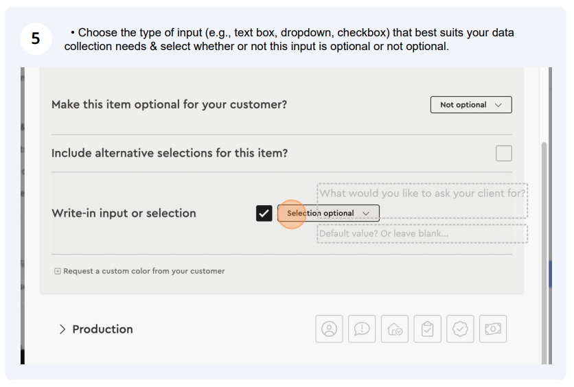The width and height of the screenshot is (574, 387).
Task: Click the Default value input field
Action: point(422,234)
